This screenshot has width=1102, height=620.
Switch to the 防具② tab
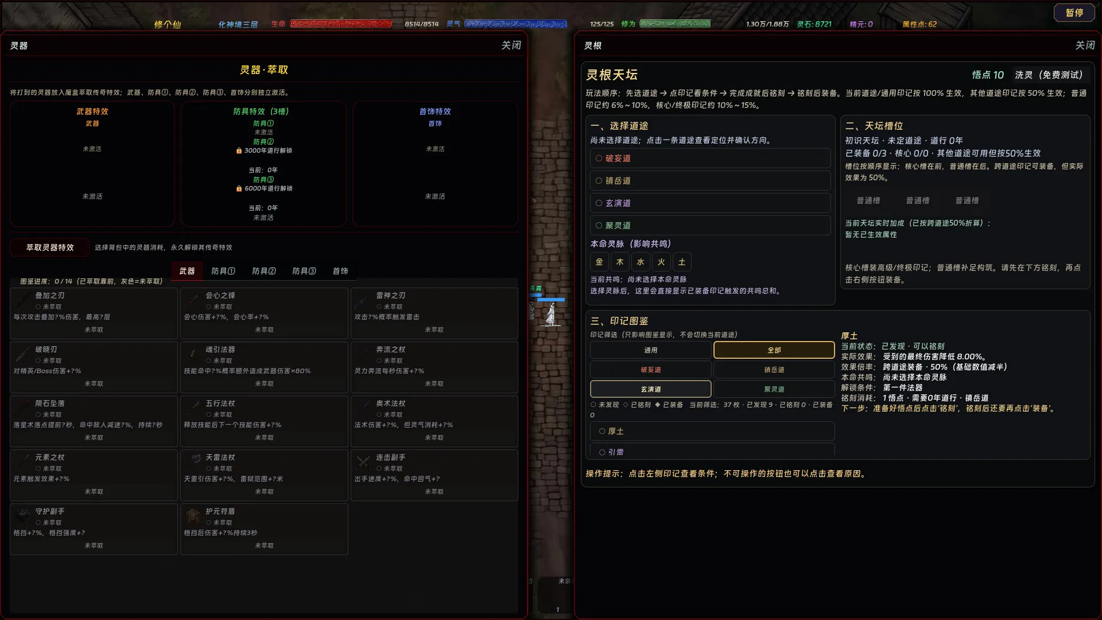(x=264, y=271)
